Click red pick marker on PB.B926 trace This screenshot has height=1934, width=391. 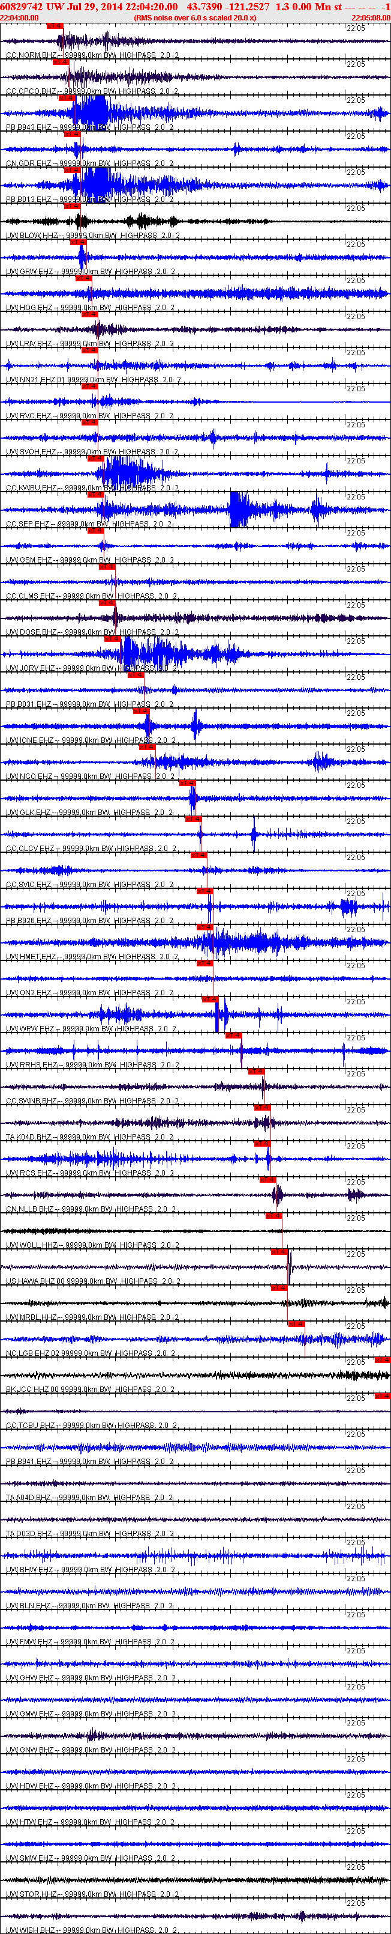coord(205,891)
